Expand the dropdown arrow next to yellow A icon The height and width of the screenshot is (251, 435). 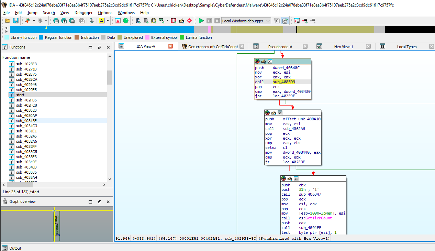click(x=108, y=21)
